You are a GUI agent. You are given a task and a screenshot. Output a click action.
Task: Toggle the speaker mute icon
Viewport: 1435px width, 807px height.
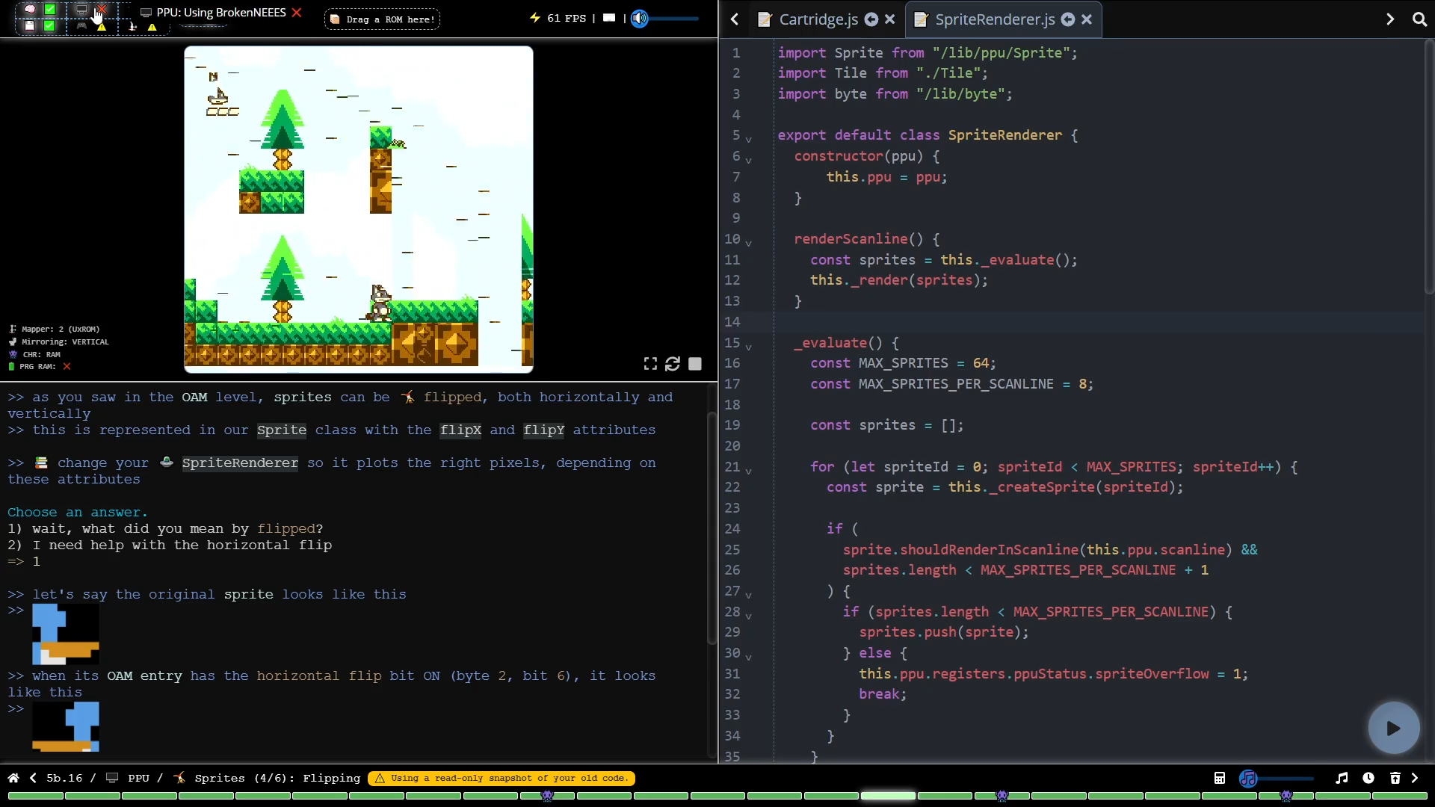(x=640, y=19)
